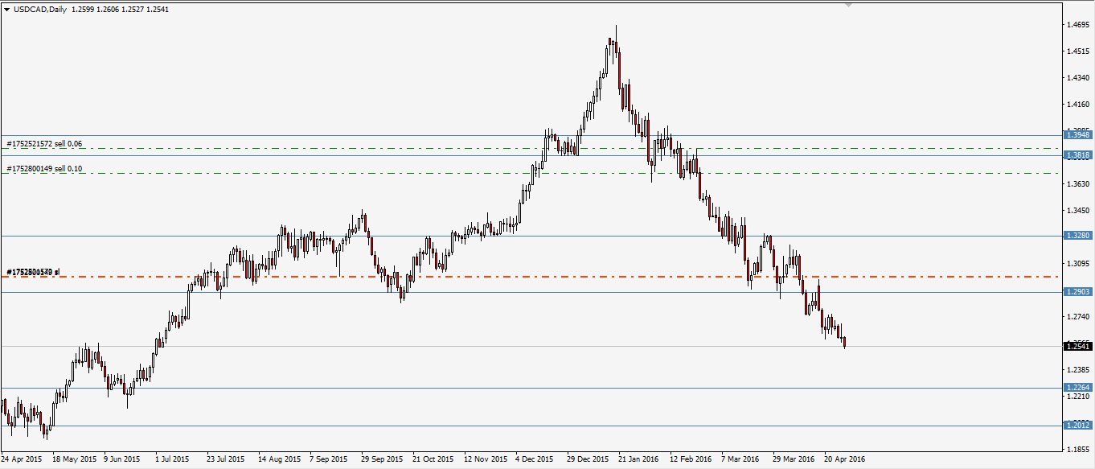Click the 23 Jul 2015 date label
Image resolution: width=1095 pixels, height=469 pixels.
click(225, 459)
